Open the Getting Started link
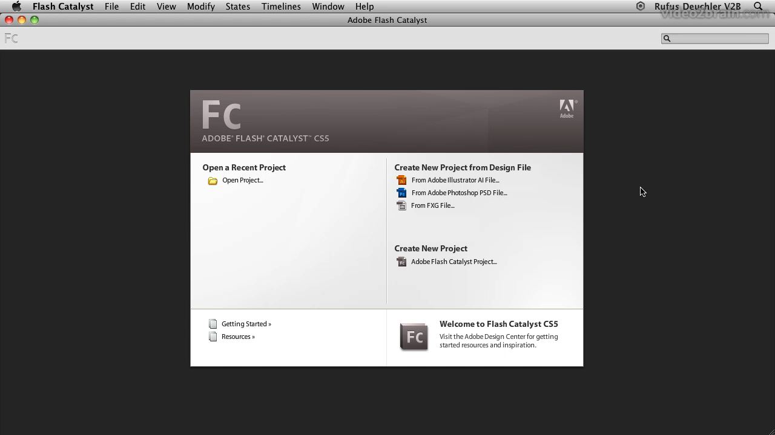The height and width of the screenshot is (435, 775). [246, 324]
